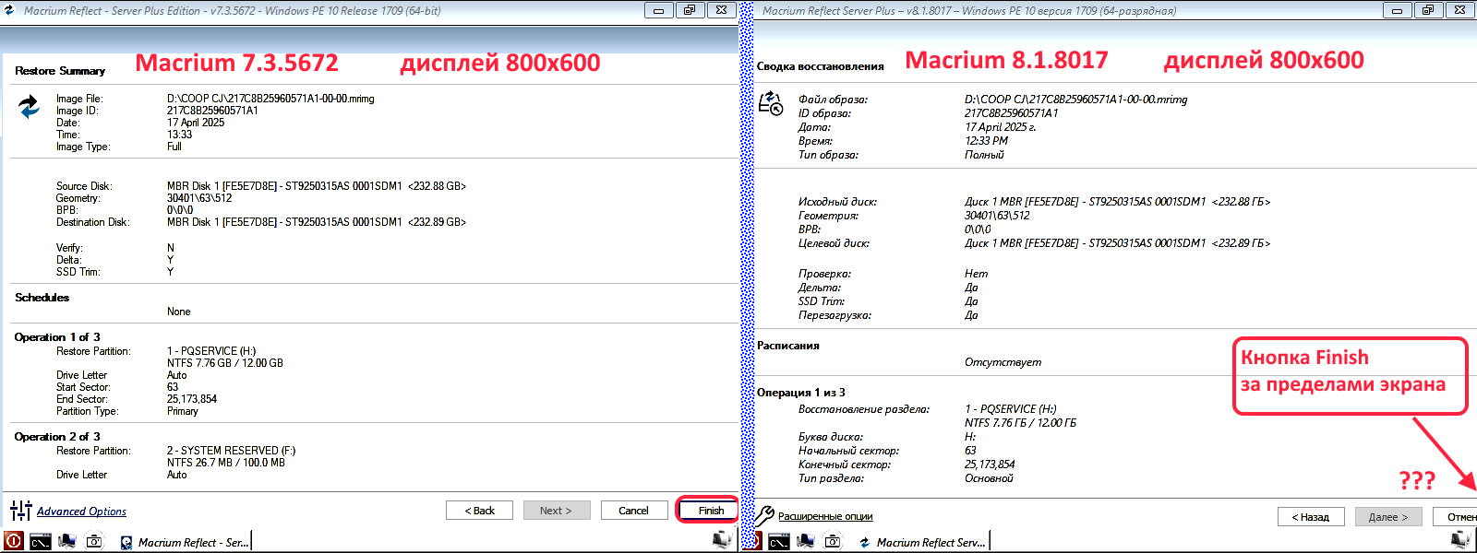Click the Geometry value '30401\63\512' in 7.3 window
Viewport: 1477px width, 553px height.
click(199, 198)
